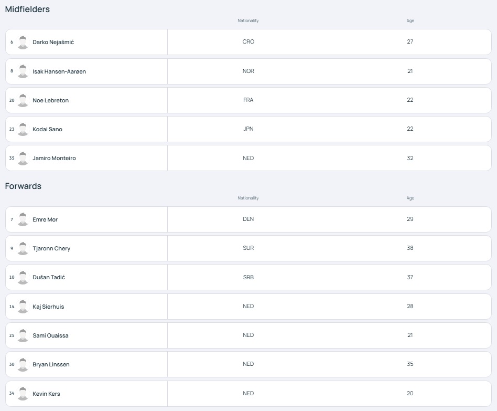Click Emre Mor's player avatar
Viewport: 497px width, 411px height.
click(x=23, y=219)
